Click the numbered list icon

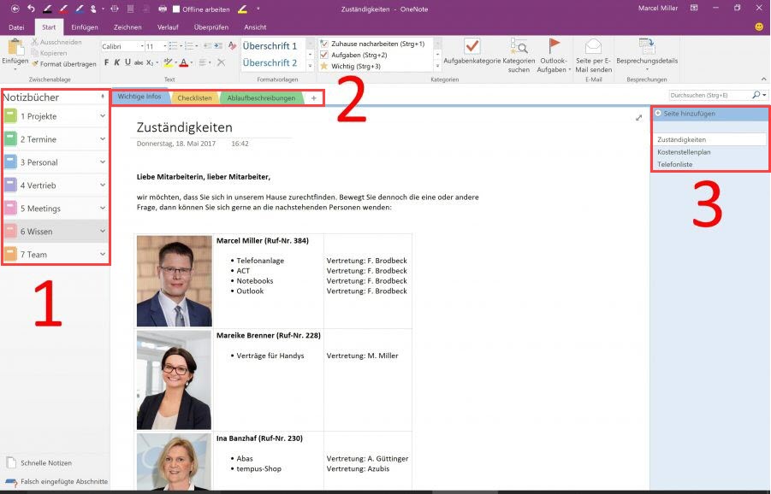[x=189, y=45]
